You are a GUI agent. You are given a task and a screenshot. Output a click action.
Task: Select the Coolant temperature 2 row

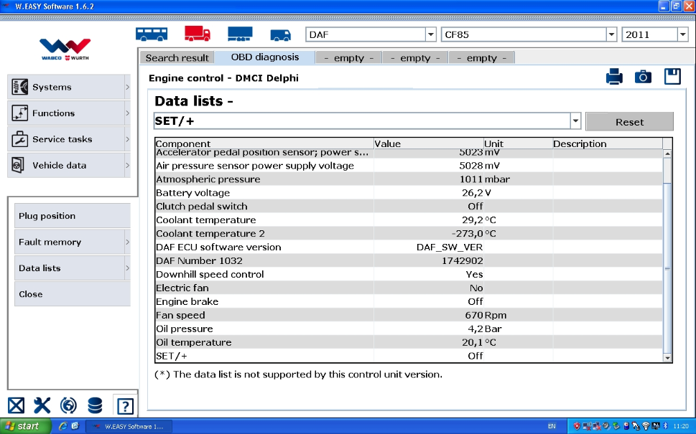[x=409, y=234]
